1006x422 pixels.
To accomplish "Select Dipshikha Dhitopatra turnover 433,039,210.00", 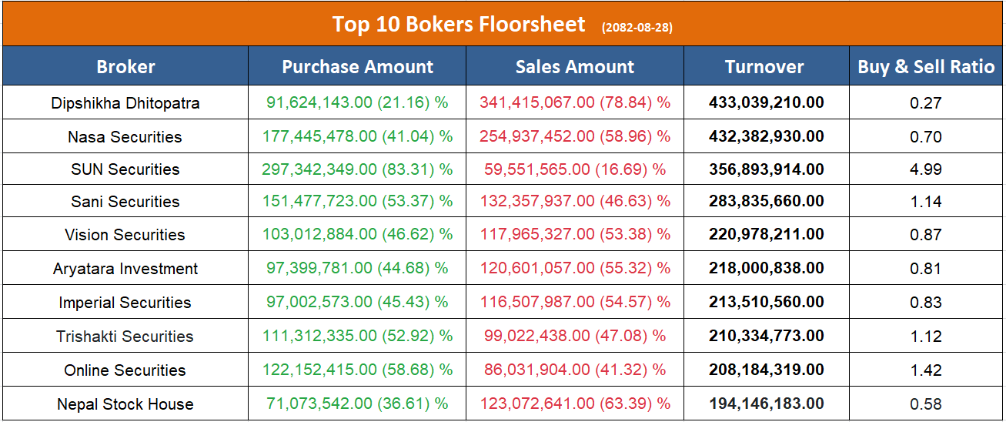I will [x=766, y=103].
